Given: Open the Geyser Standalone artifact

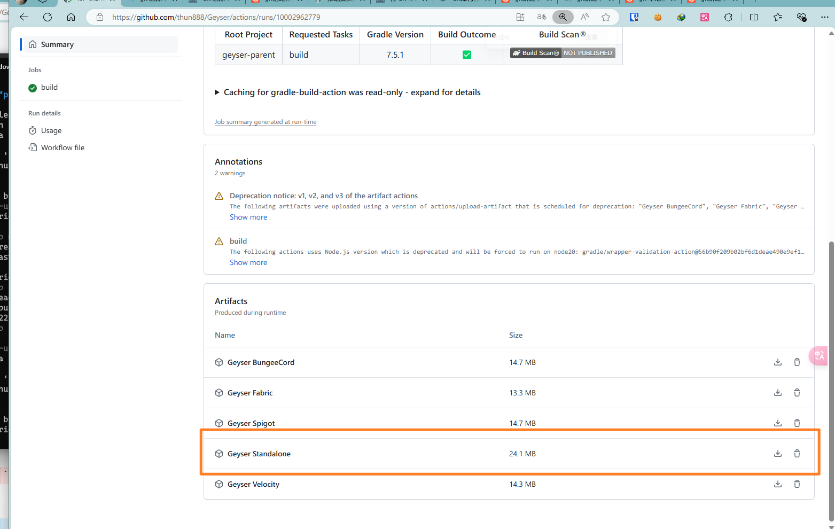Looking at the screenshot, I should click(259, 454).
